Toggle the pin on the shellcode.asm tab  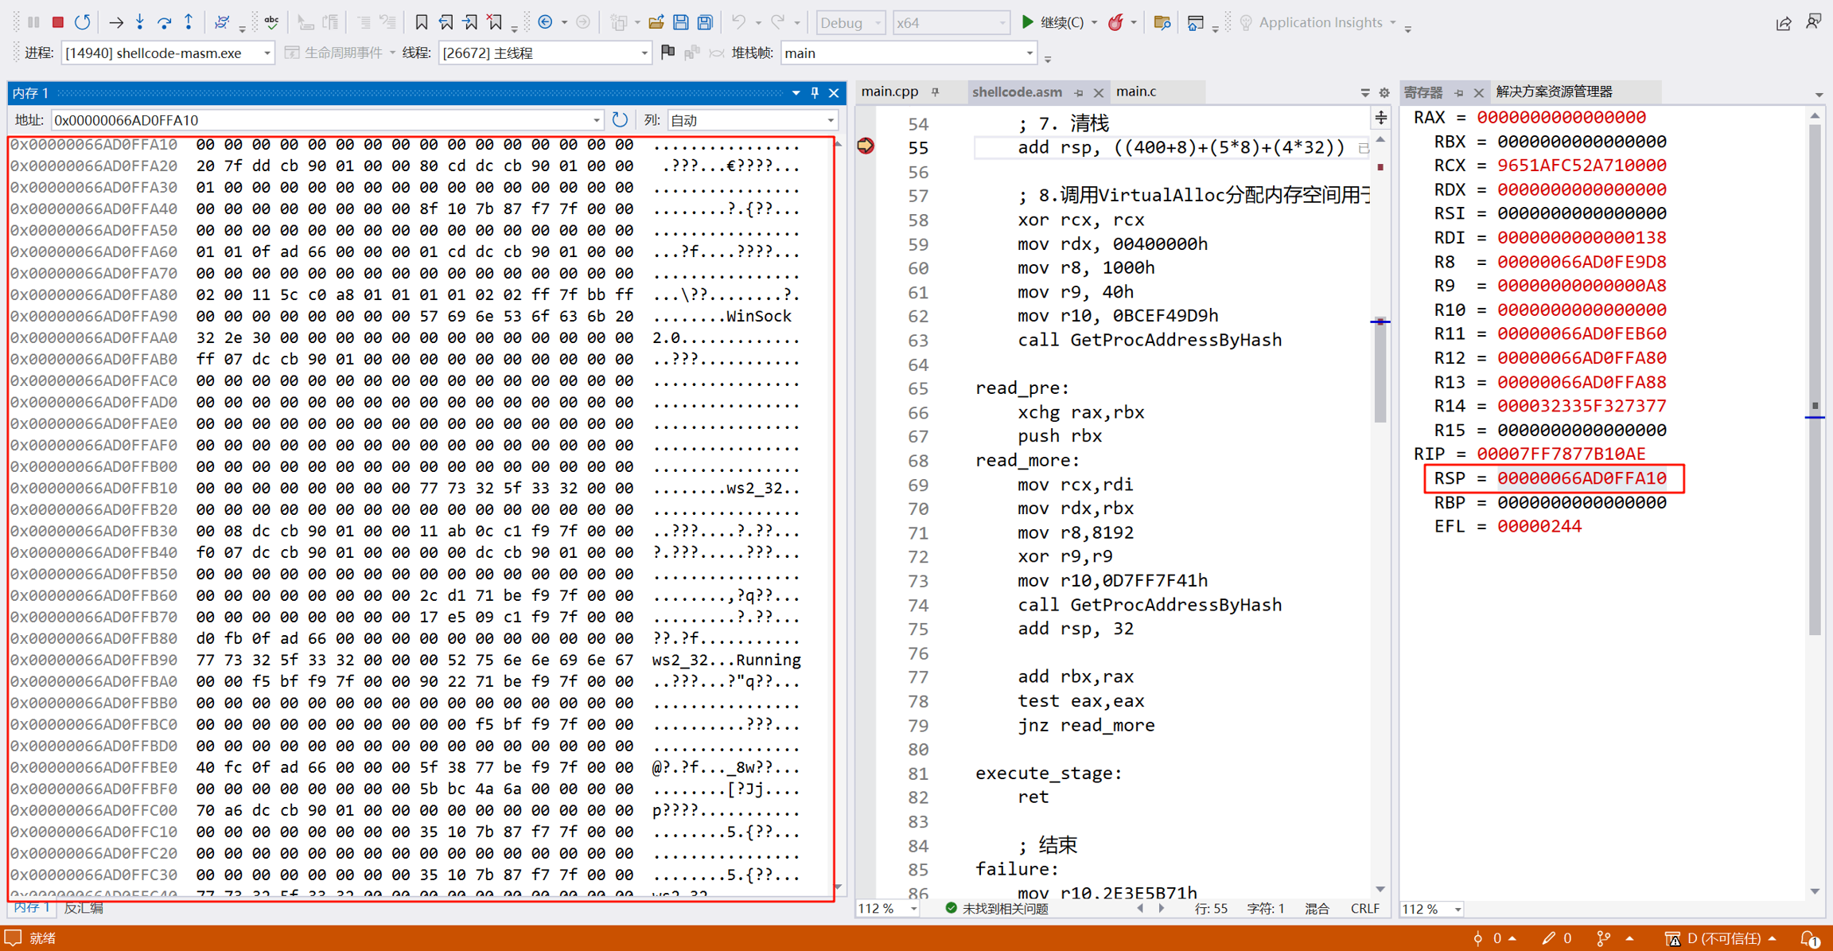[x=1079, y=92]
